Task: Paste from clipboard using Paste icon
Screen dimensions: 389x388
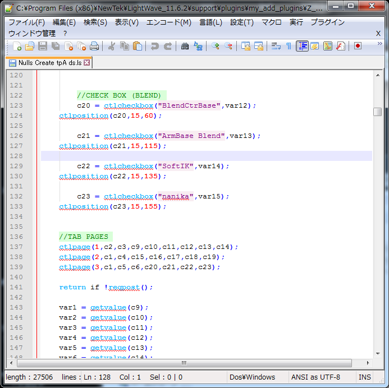Action: pos(138,46)
